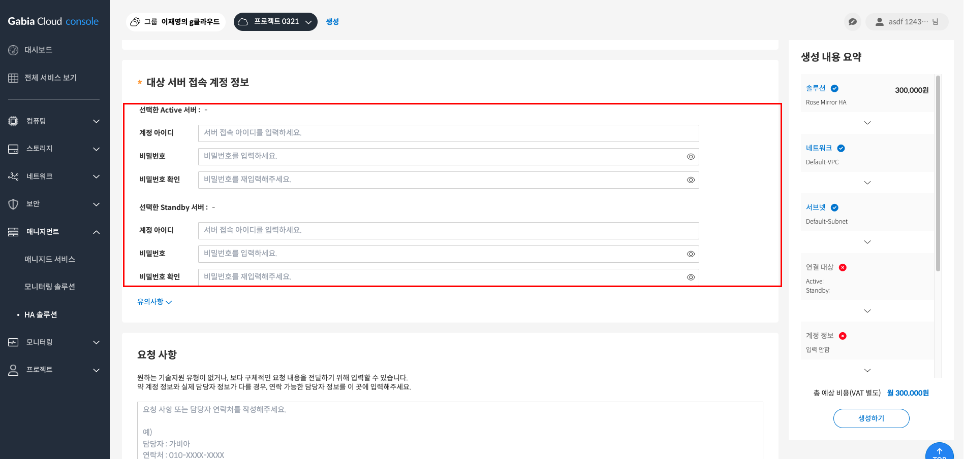The width and height of the screenshot is (964, 459).
Task: Focus Active server 비밀번호 확인 input
Action: click(449, 180)
